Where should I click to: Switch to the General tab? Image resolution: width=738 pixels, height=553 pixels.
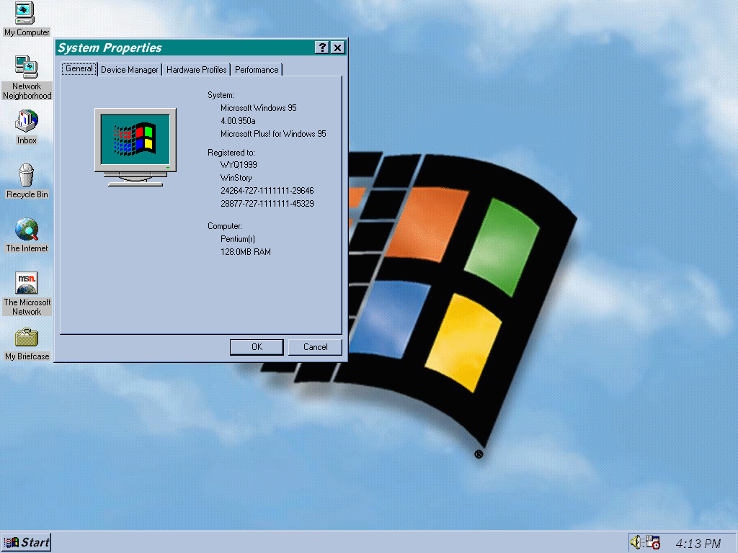[x=79, y=68]
